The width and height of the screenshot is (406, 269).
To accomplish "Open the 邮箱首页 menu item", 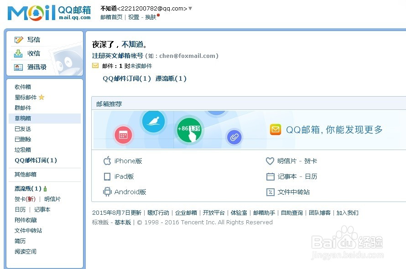I will 111,17.
